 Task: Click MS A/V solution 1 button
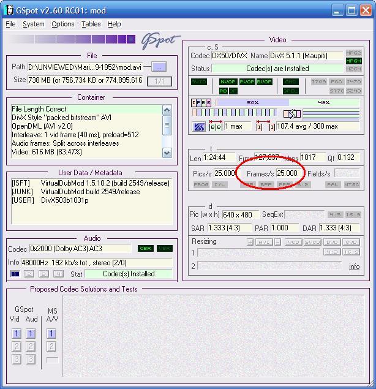tap(51, 333)
